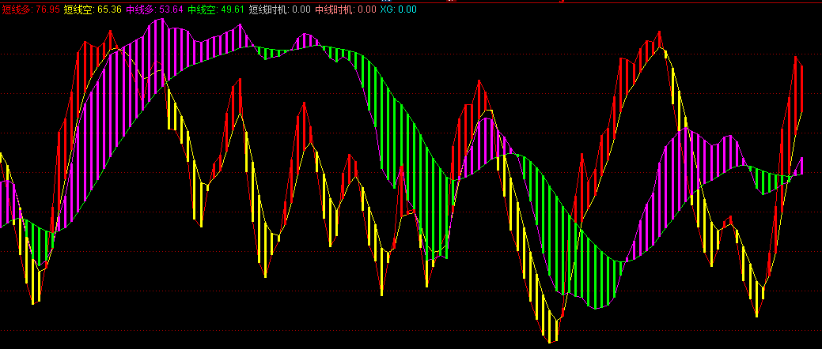822x349 pixels.
Task: Select the green 中线空 legend label
Action: (203, 9)
